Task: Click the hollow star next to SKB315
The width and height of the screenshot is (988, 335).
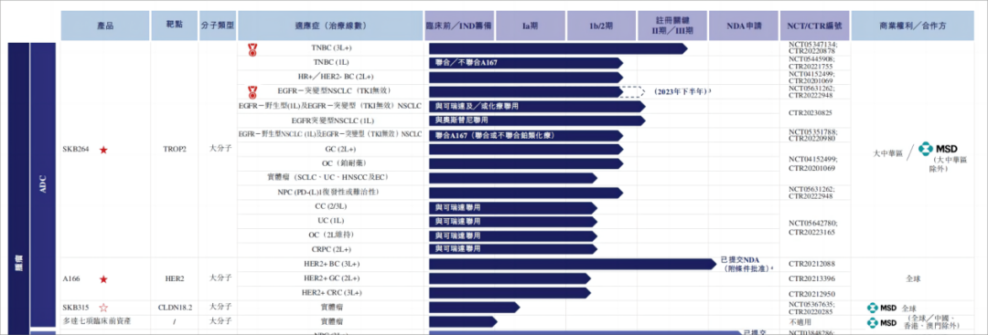Action: pos(103,308)
